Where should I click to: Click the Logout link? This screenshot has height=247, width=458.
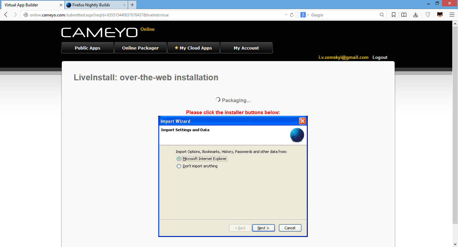(380, 58)
